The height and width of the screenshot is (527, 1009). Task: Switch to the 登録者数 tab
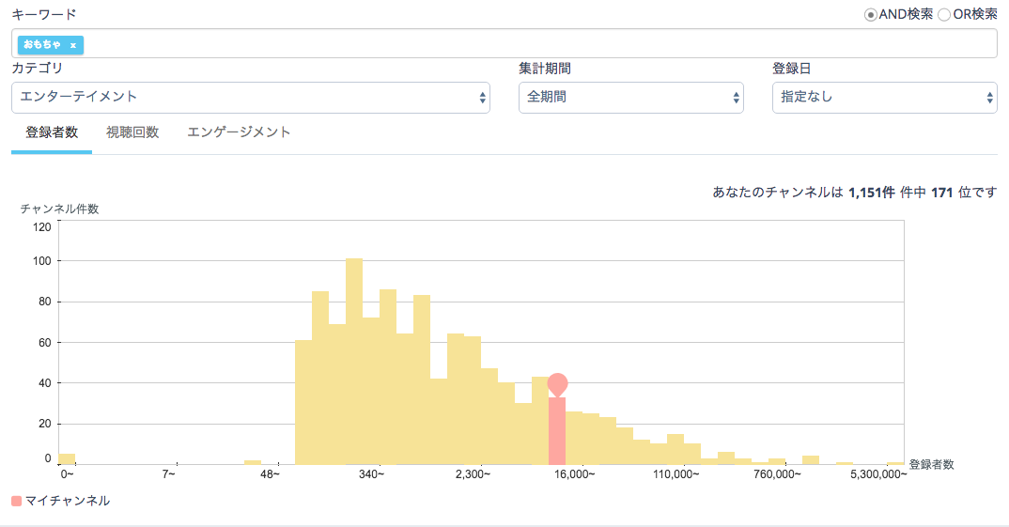pos(52,132)
